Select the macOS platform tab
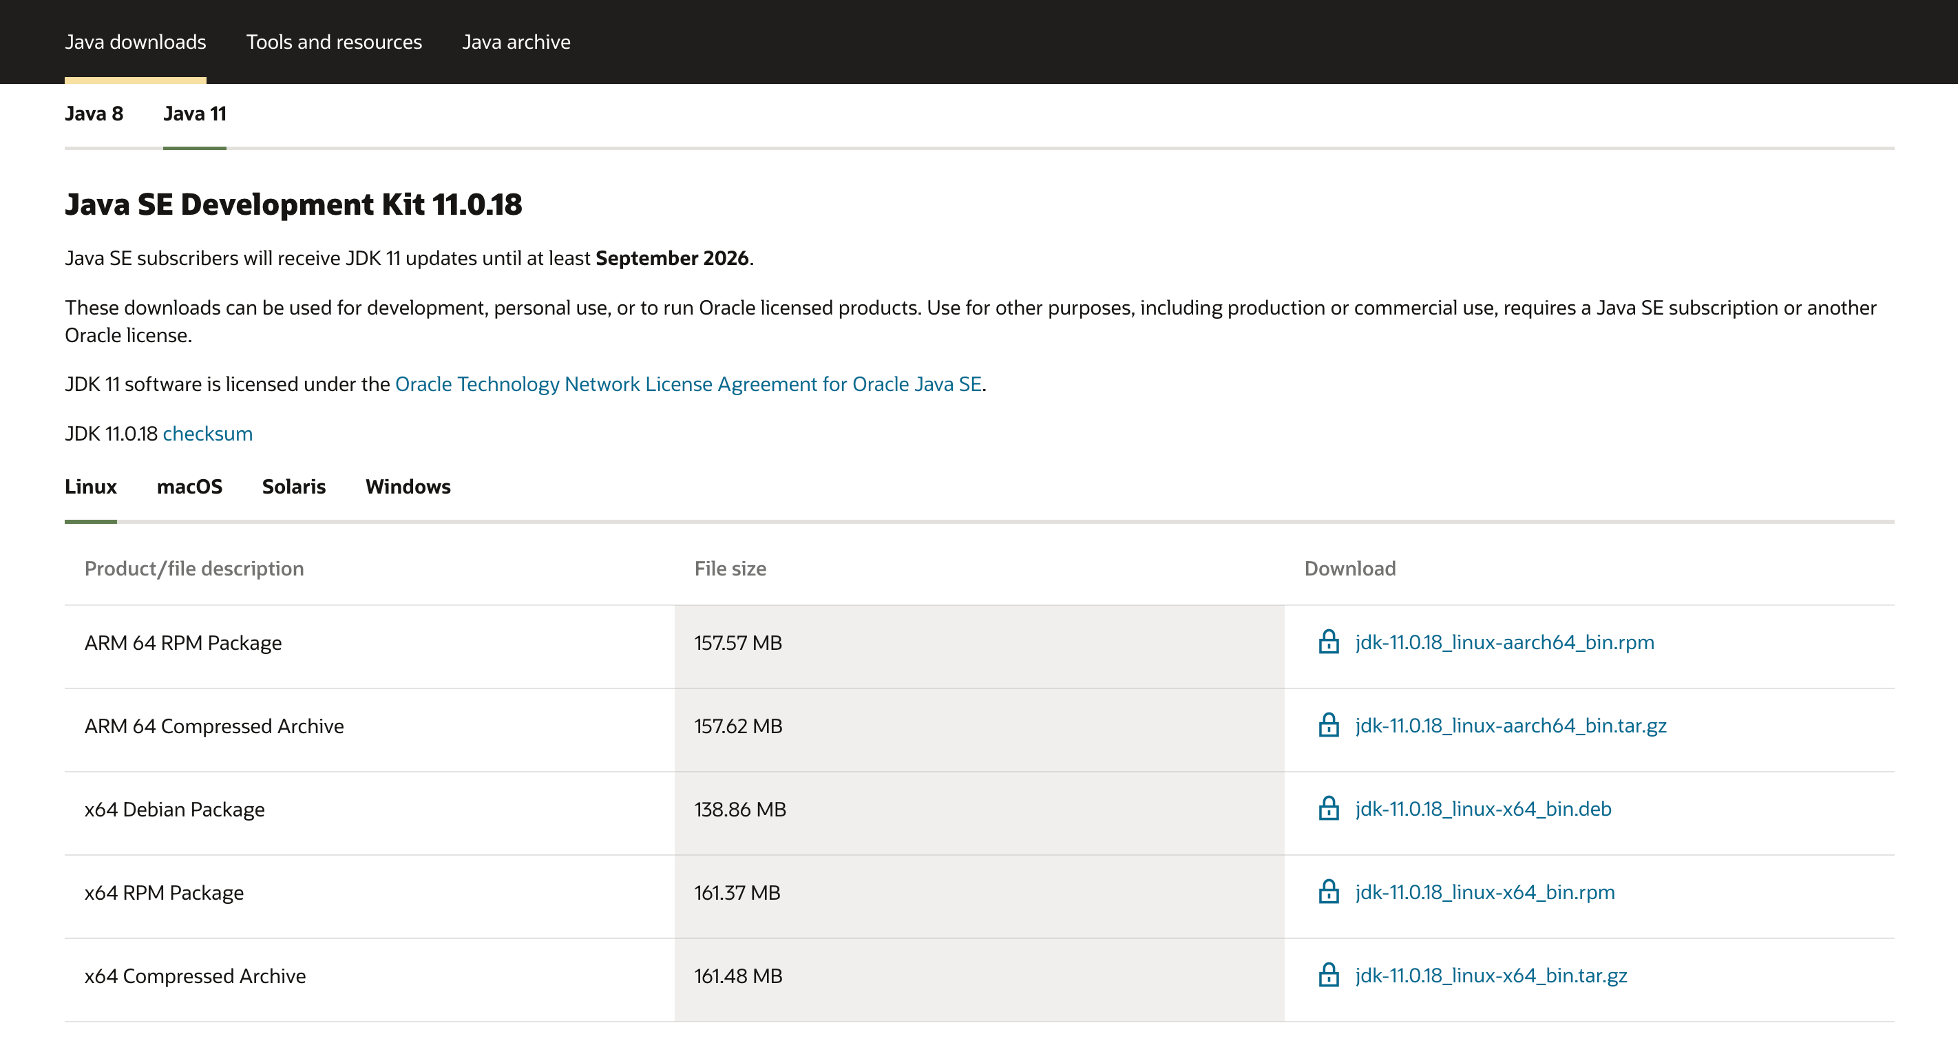 click(x=189, y=485)
